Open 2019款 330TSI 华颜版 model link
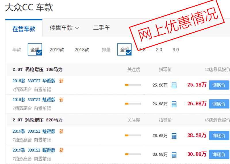This screenshot has height=164, width=230. coord(34,81)
